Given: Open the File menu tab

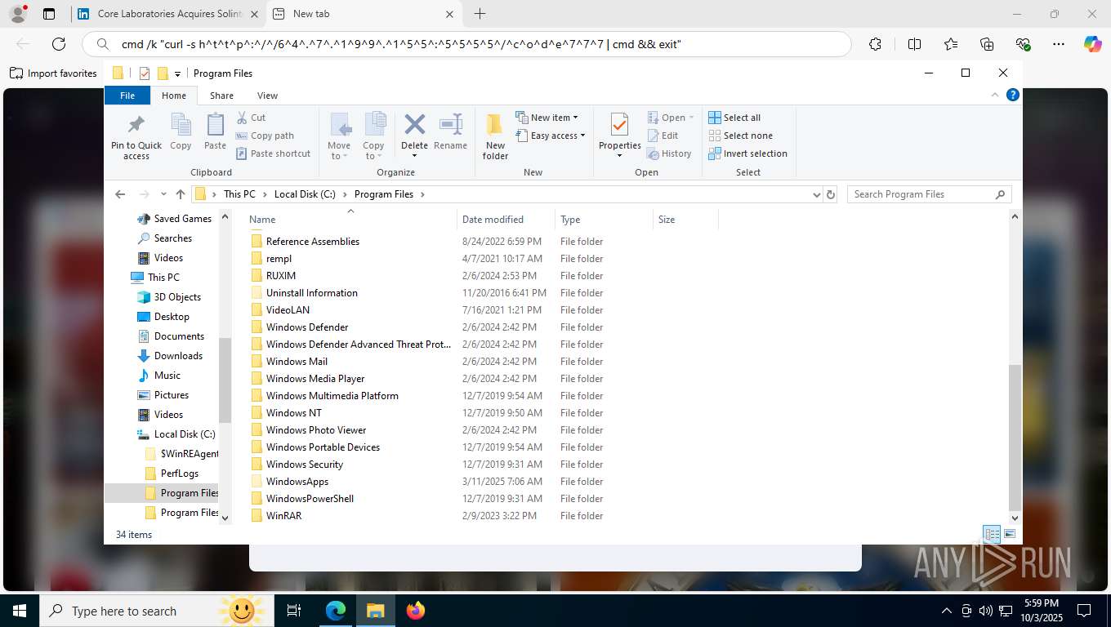Looking at the screenshot, I should click(127, 96).
